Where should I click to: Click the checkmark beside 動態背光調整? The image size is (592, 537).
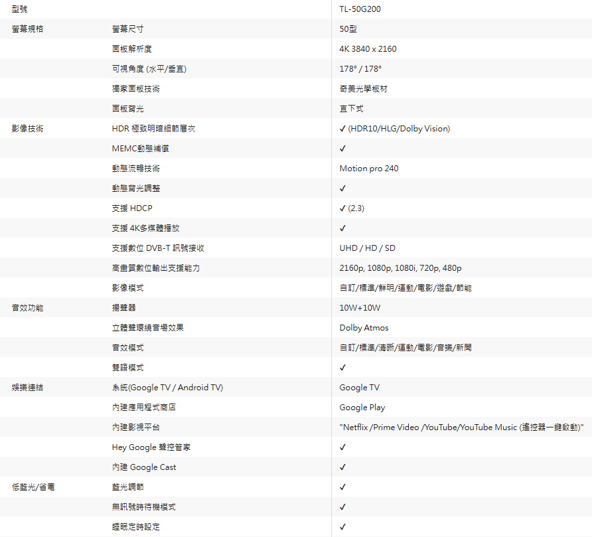coord(342,189)
